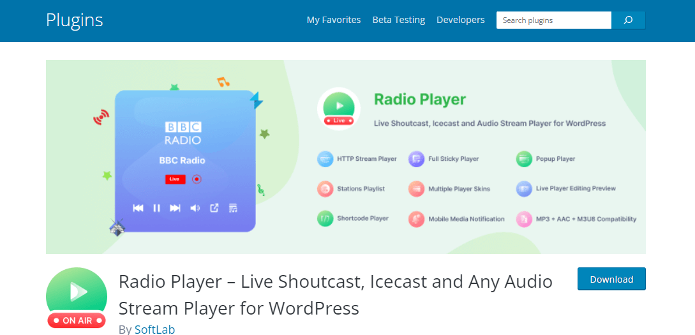This screenshot has height=335, width=695.
Task: Open Beta Testing section
Action: pos(398,20)
